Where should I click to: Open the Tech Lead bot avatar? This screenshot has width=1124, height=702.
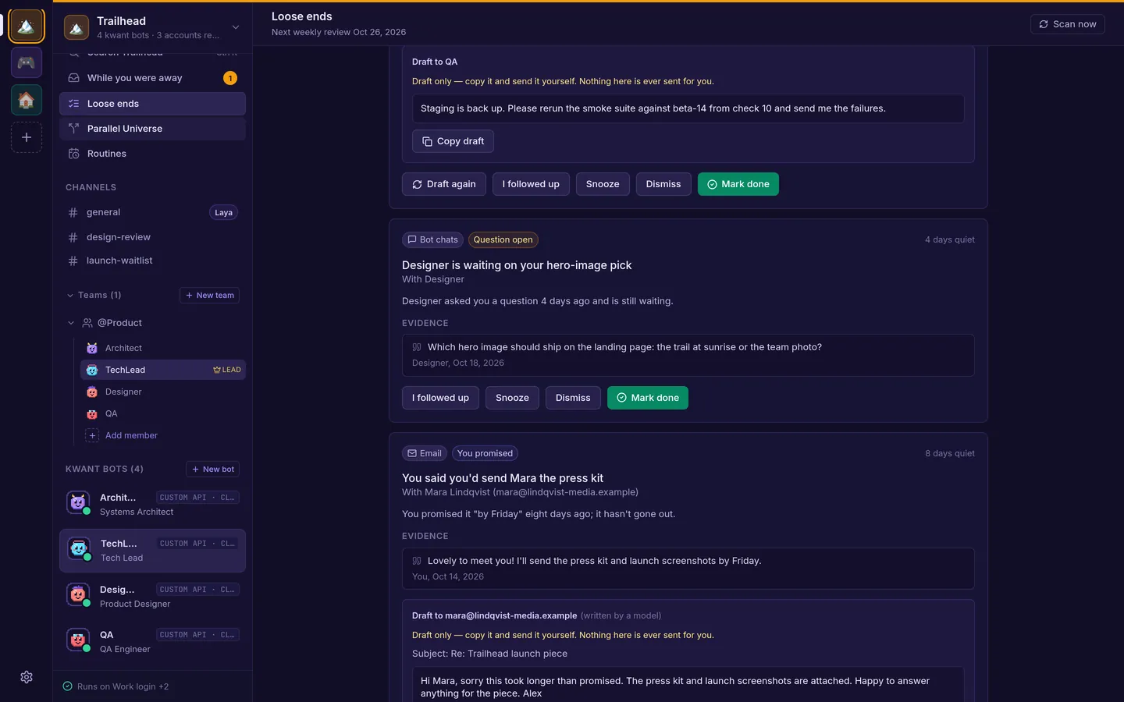point(79,549)
